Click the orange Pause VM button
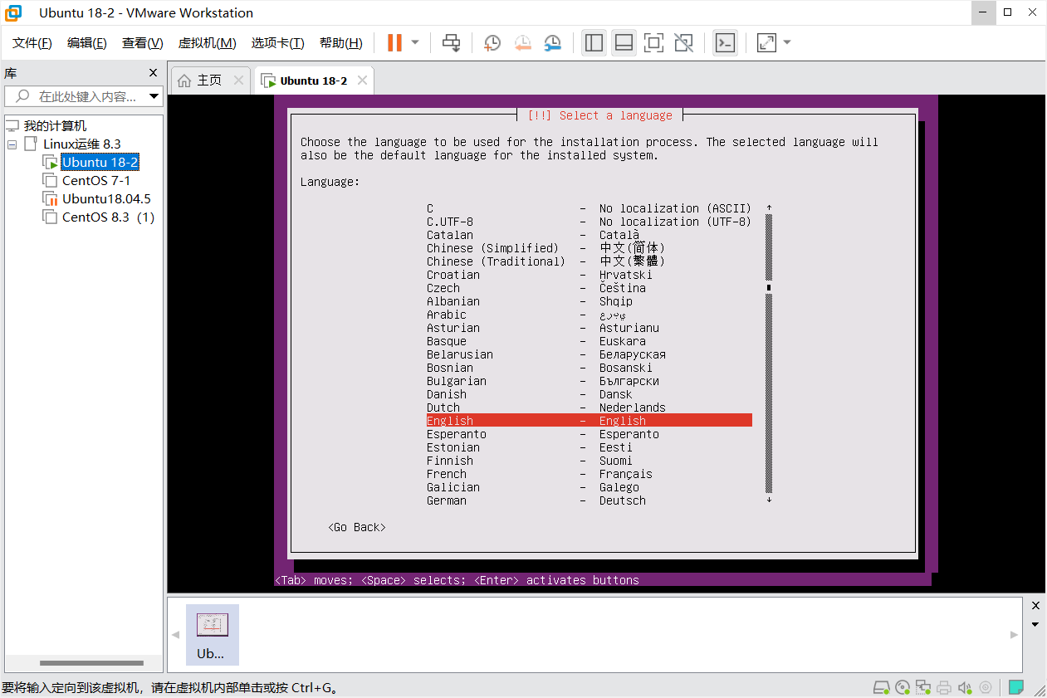The width and height of the screenshot is (1047, 698). click(x=394, y=43)
